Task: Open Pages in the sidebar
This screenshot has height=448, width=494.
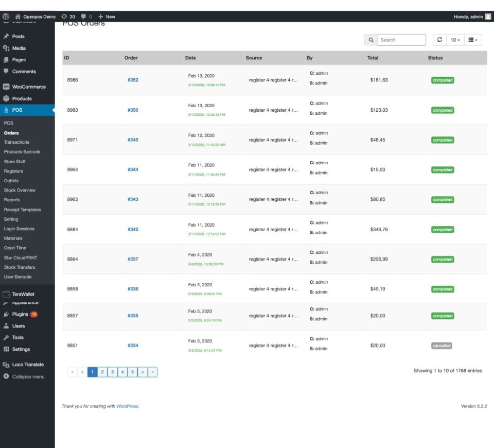Action: click(x=19, y=60)
